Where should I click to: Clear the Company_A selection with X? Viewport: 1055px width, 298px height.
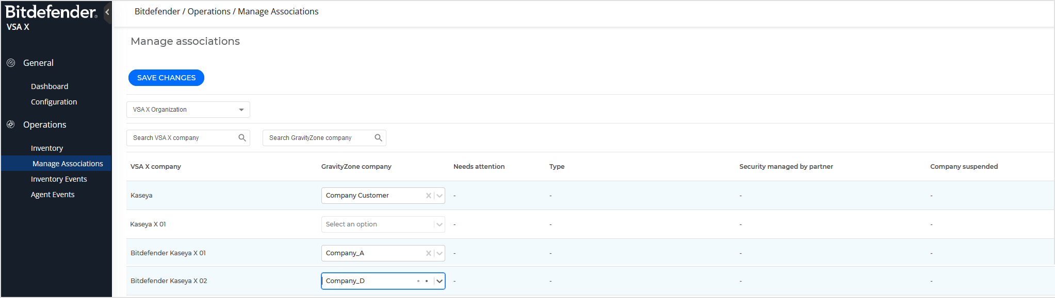click(x=428, y=253)
